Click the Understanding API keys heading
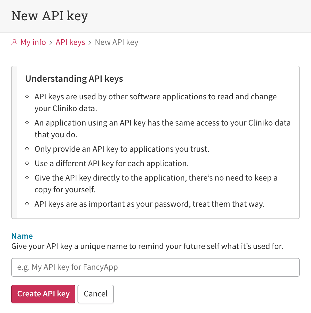 pos(74,79)
